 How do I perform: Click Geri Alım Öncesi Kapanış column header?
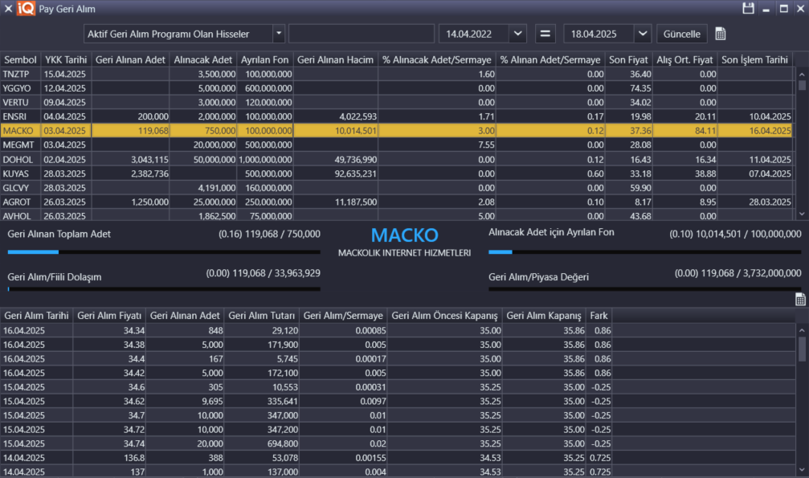[444, 316]
